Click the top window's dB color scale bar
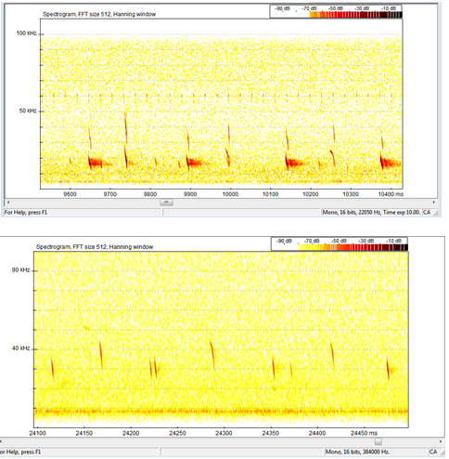The image size is (449, 459). (x=355, y=15)
